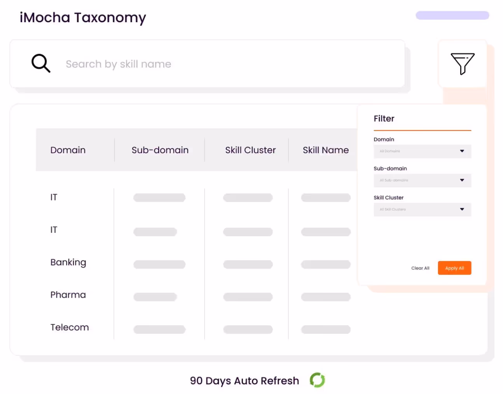Screen dimensions: 503x394
Task: Click the Telecom domain cell
Action: [x=70, y=328]
